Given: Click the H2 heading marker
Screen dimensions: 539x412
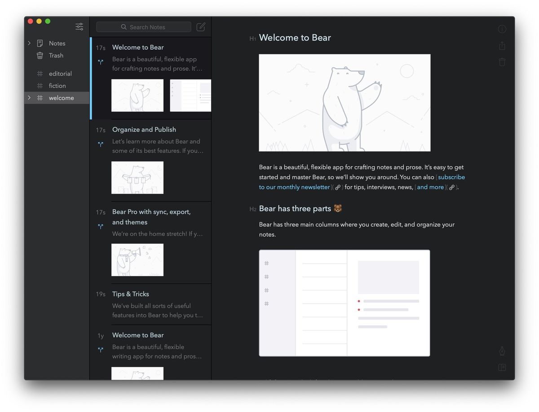Looking at the screenshot, I should point(253,209).
